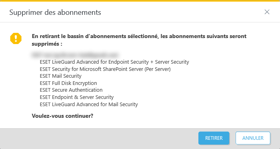Click Server Security text in first list entry

[172, 62]
